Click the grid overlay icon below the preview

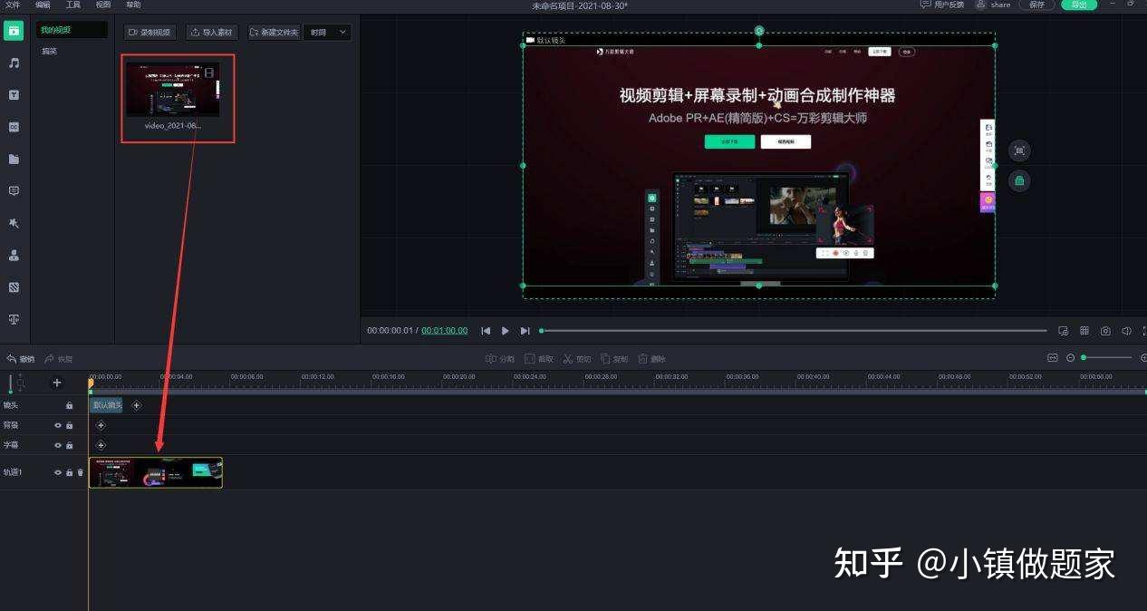tap(1084, 331)
